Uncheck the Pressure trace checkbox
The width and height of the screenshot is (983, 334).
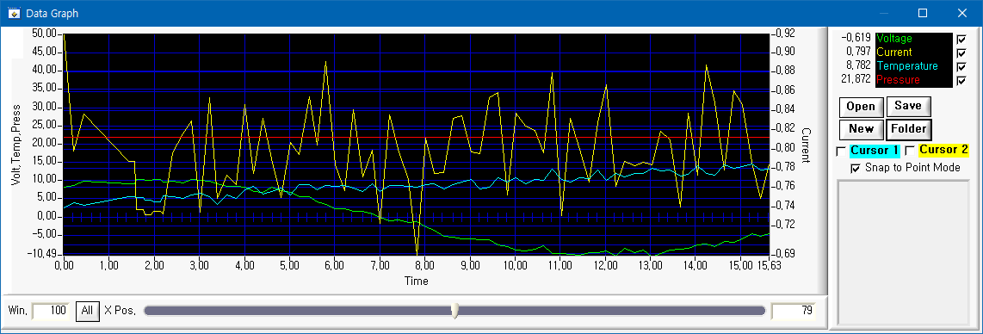click(x=962, y=80)
